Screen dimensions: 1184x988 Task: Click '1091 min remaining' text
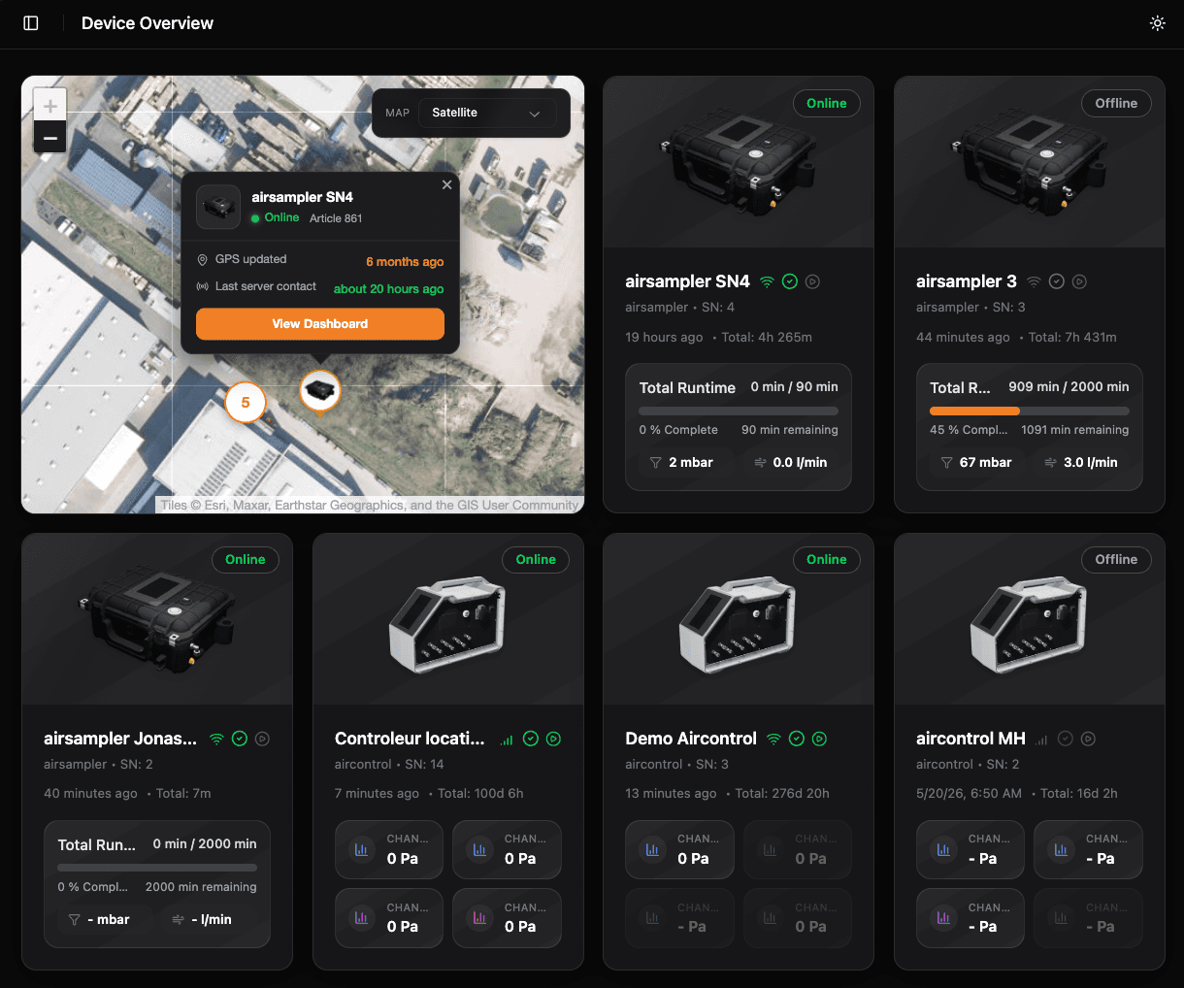(1074, 430)
